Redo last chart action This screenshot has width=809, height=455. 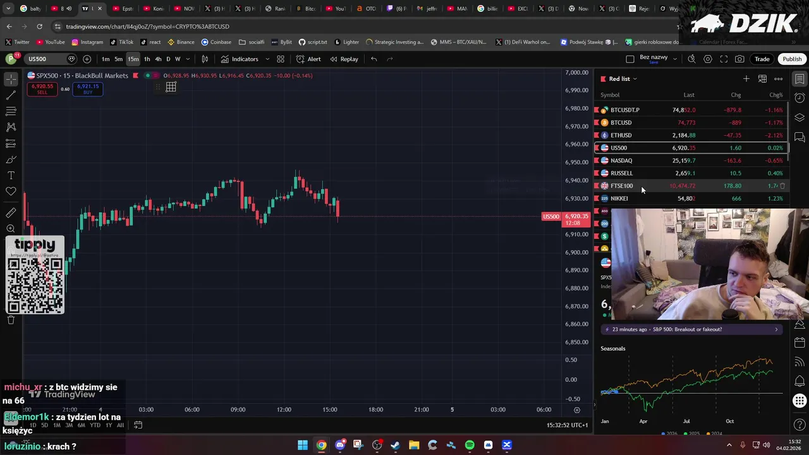click(x=390, y=59)
